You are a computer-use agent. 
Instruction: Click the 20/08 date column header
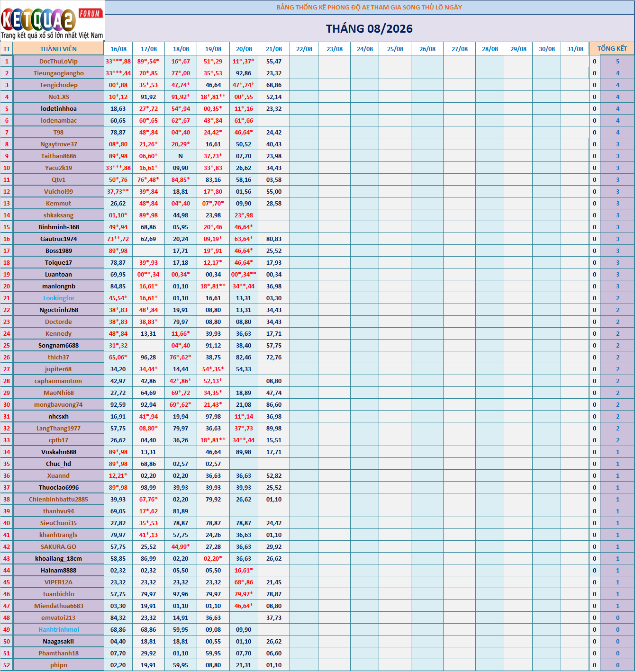(244, 49)
